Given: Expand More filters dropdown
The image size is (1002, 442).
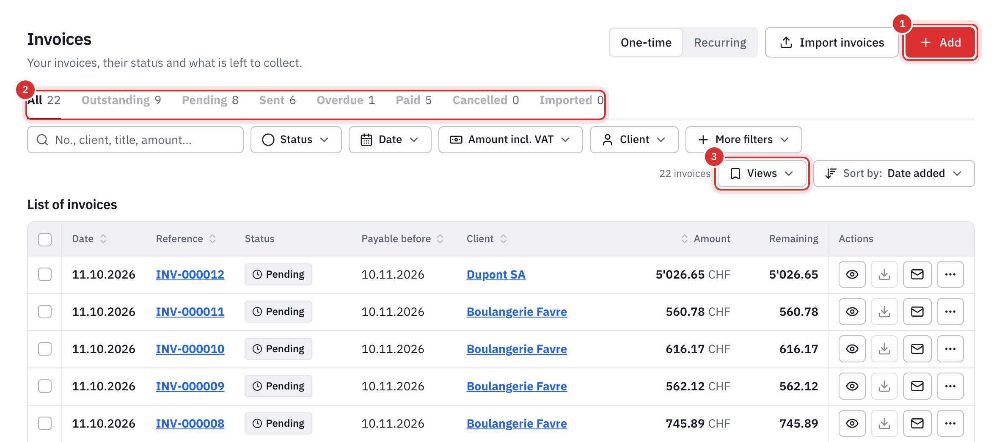Looking at the screenshot, I should point(743,140).
